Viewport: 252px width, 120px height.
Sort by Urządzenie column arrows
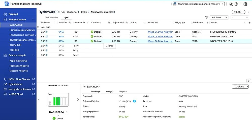(88, 23)
